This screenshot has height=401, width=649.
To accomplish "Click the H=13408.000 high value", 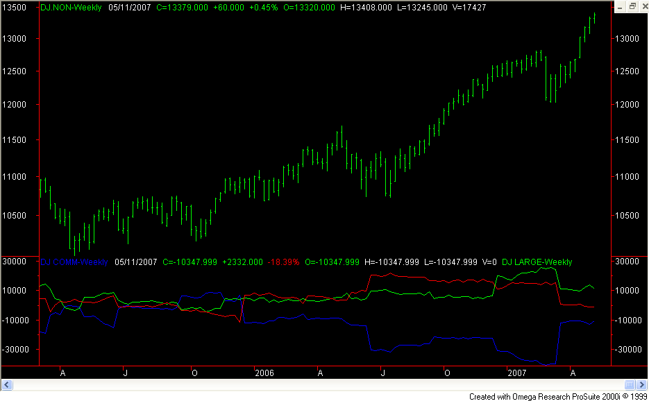I will (366, 8).
